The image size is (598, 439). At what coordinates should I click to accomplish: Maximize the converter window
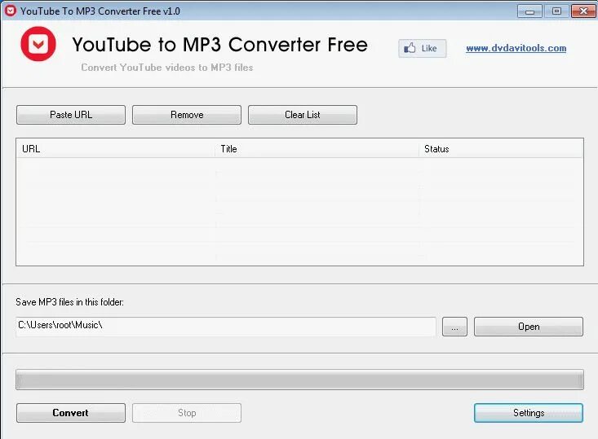[x=557, y=11]
